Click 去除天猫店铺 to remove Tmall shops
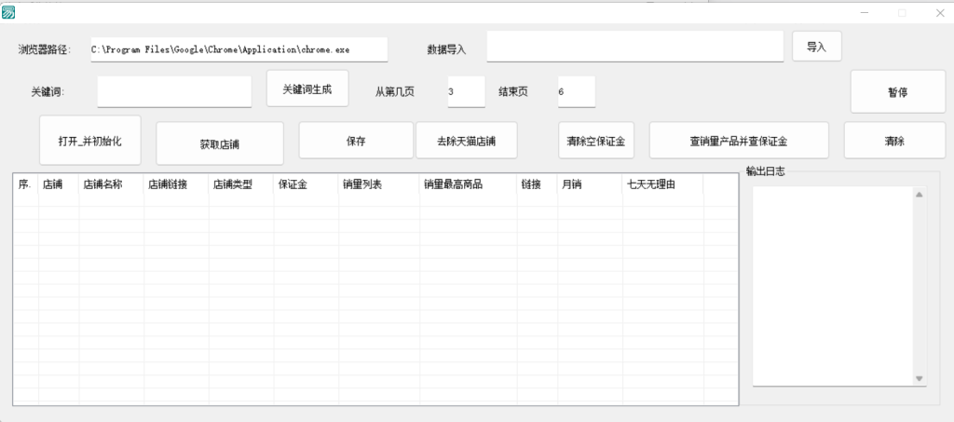The image size is (954, 422). (x=466, y=141)
